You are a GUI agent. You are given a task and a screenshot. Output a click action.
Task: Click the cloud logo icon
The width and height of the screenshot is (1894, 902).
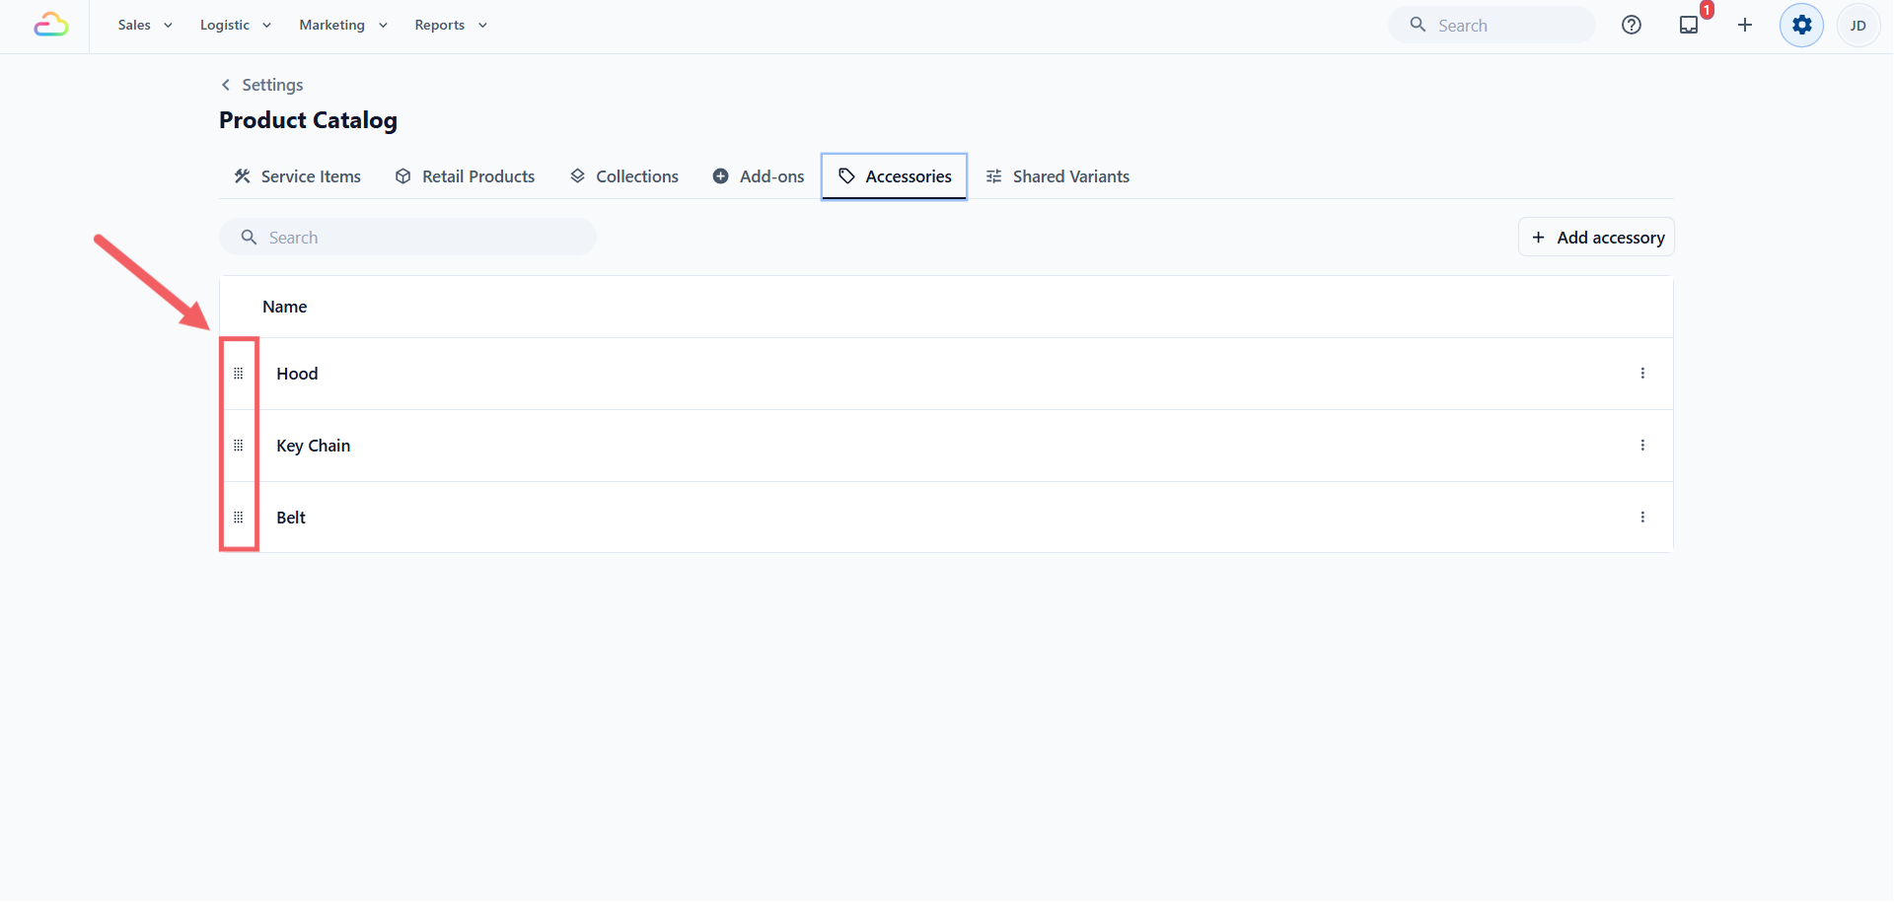tap(51, 25)
